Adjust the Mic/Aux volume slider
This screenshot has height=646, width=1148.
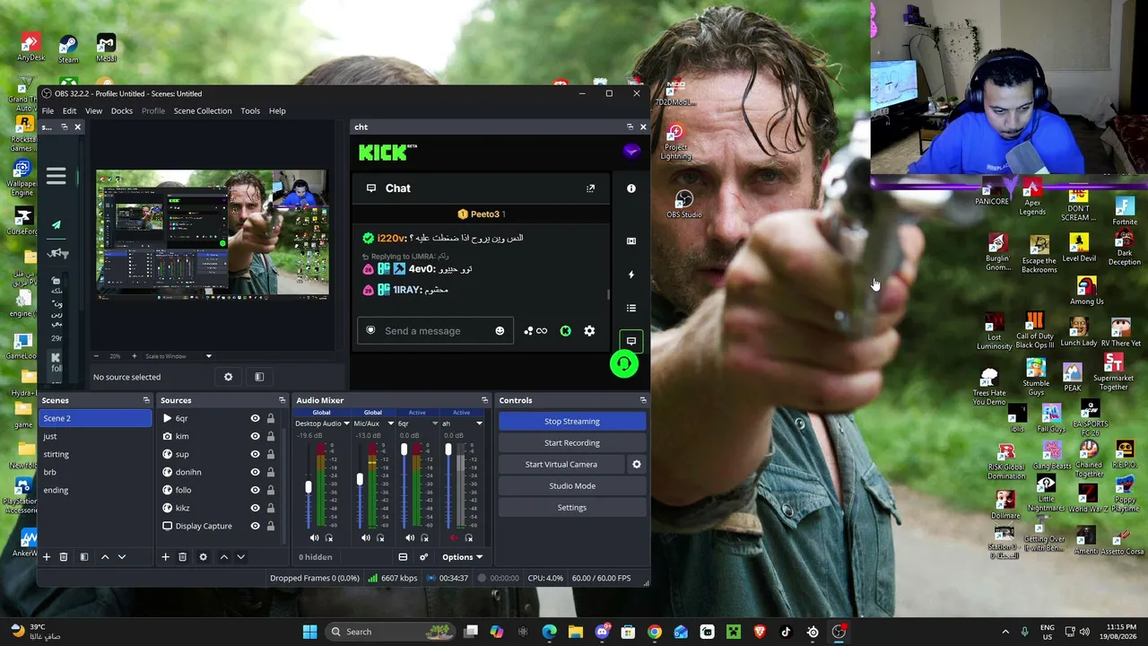coord(360,481)
